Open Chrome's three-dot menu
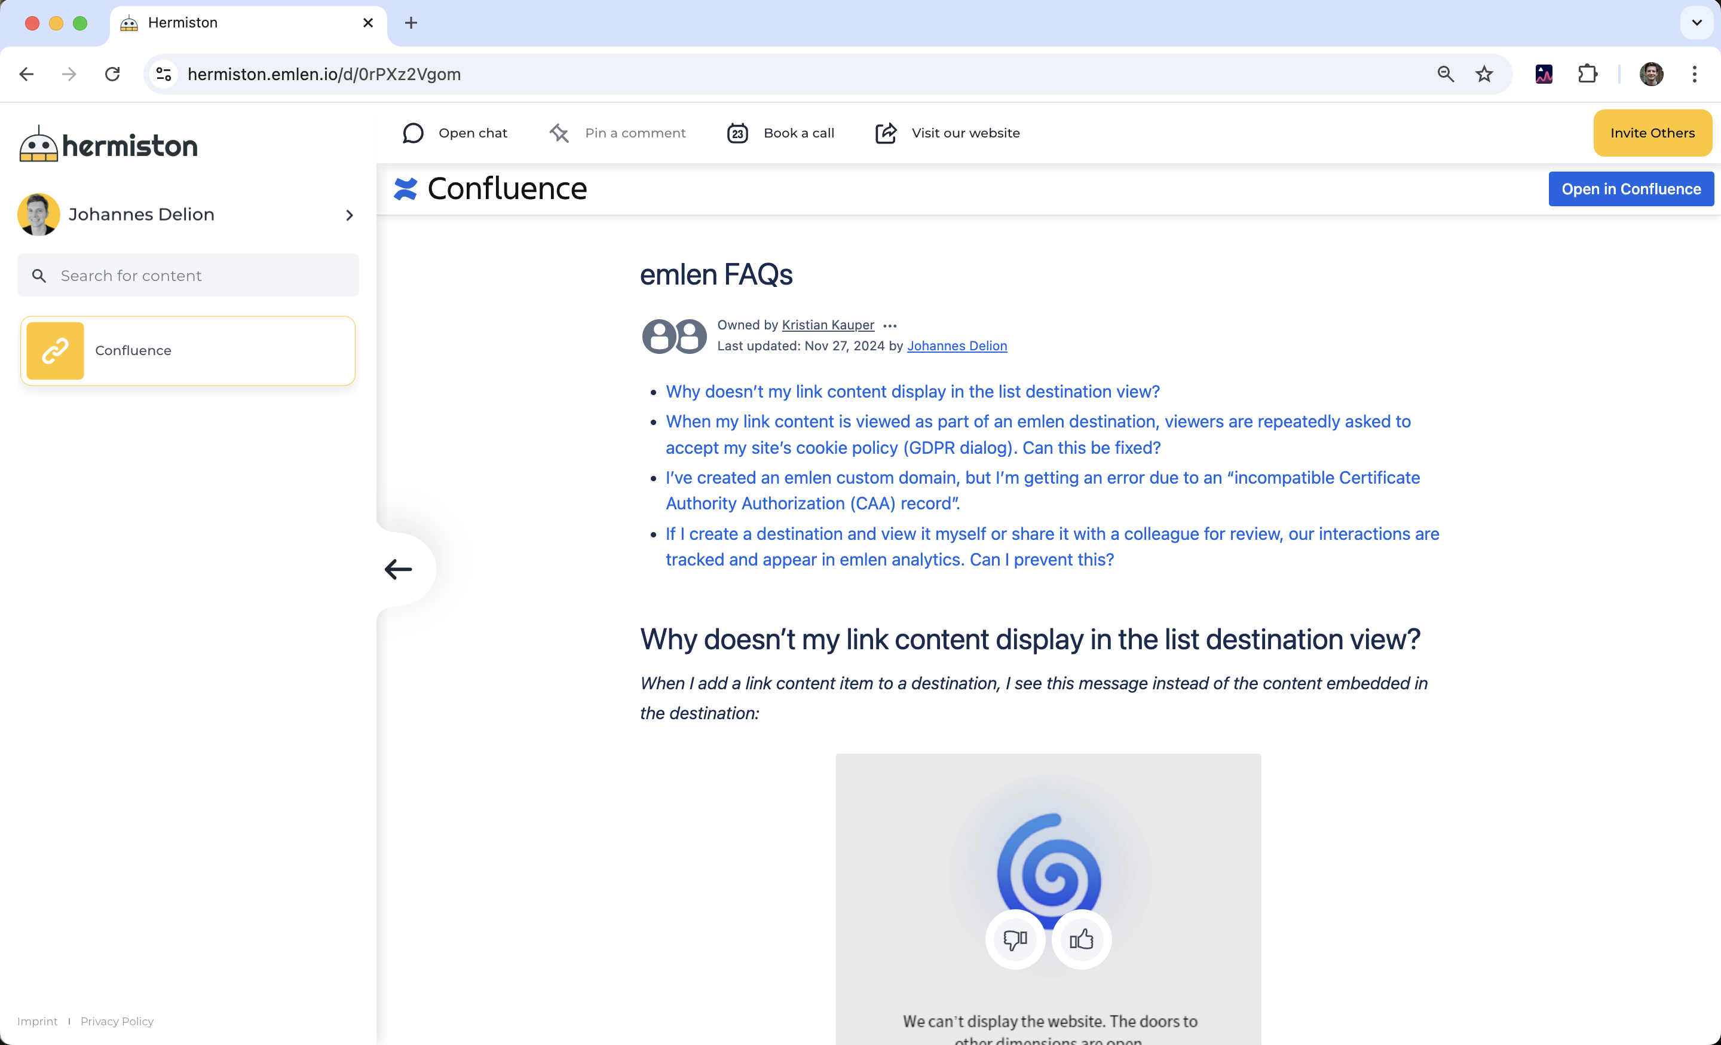 (1694, 74)
